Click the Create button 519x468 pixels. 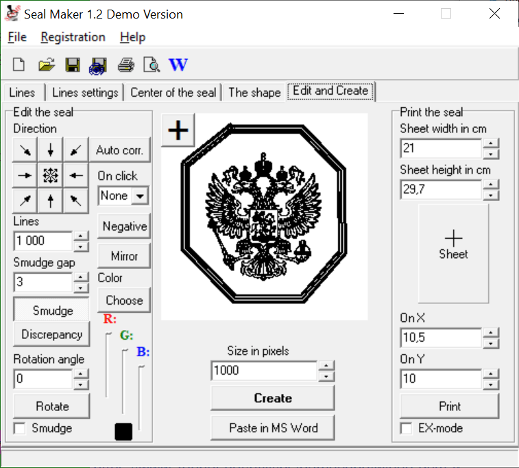pyautogui.click(x=273, y=398)
